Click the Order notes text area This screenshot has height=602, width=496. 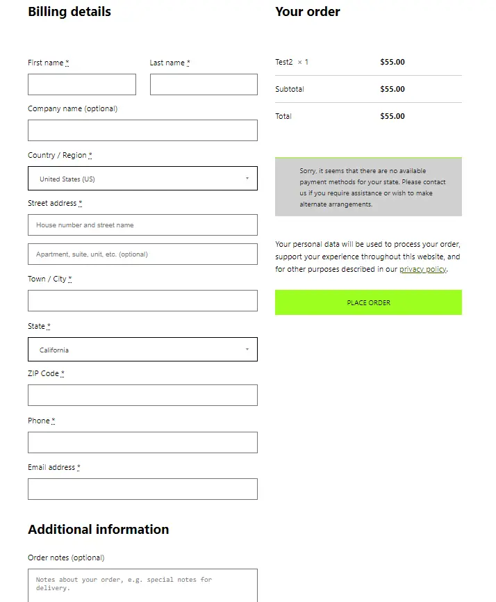[x=142, y=584]
